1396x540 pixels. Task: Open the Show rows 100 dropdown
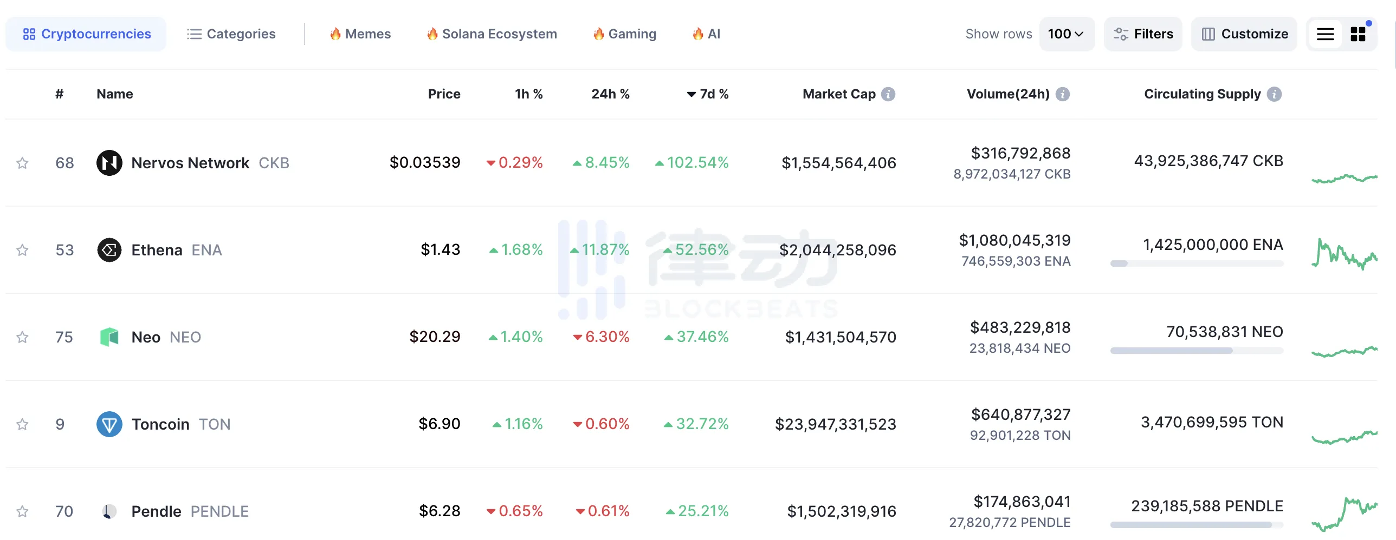click(1066, 34)
